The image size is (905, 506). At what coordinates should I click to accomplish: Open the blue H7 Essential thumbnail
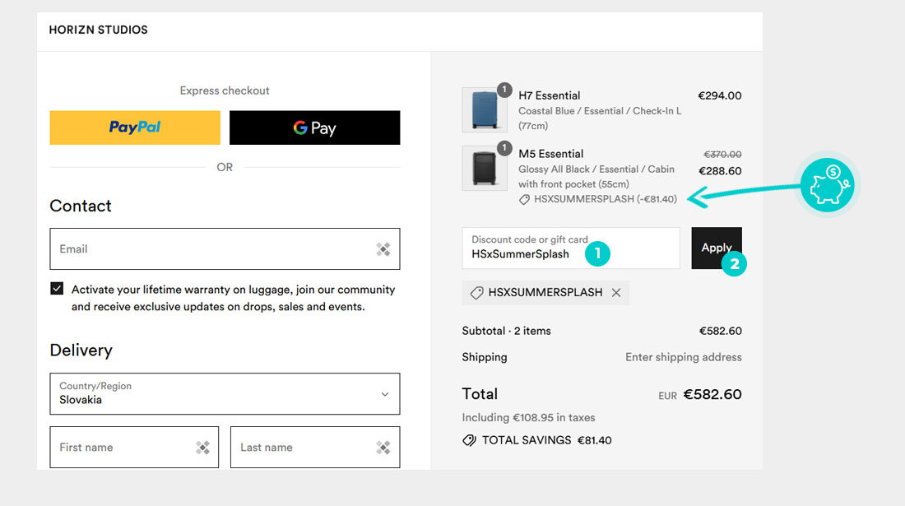pos(484,110)
